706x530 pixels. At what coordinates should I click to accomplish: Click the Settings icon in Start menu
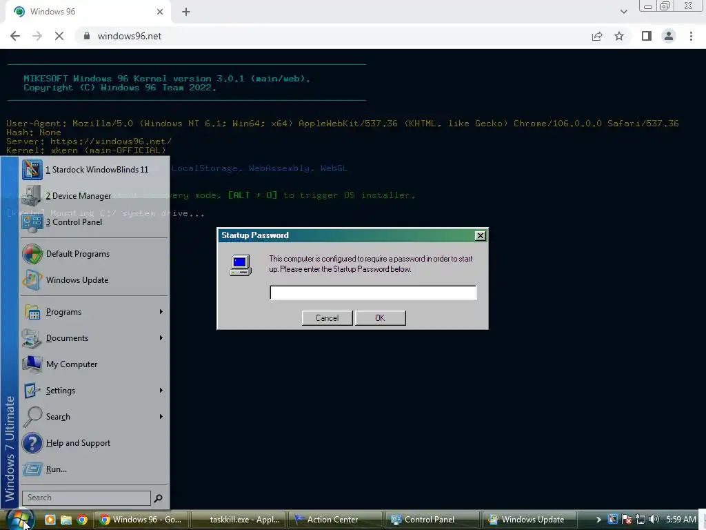[x=32, y=391]
